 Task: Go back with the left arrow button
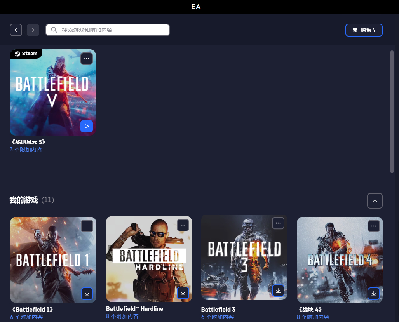[x=16, y=30]
